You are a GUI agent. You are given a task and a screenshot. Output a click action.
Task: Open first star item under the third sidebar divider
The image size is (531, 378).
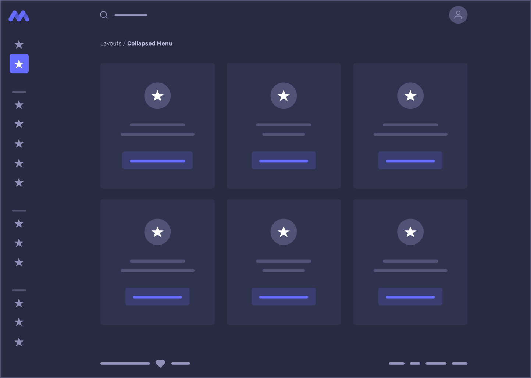point(19,303)
